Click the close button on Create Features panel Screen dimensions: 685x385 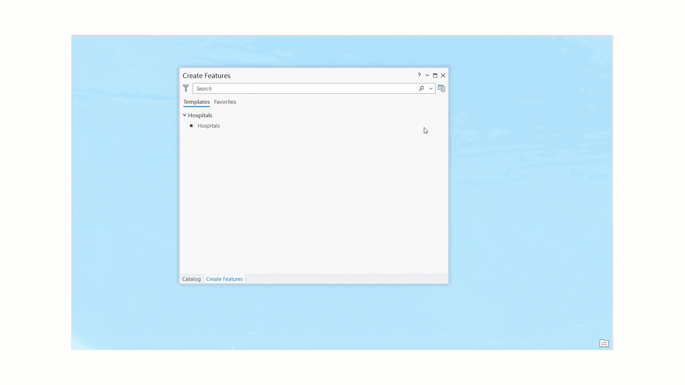point(442,75)
